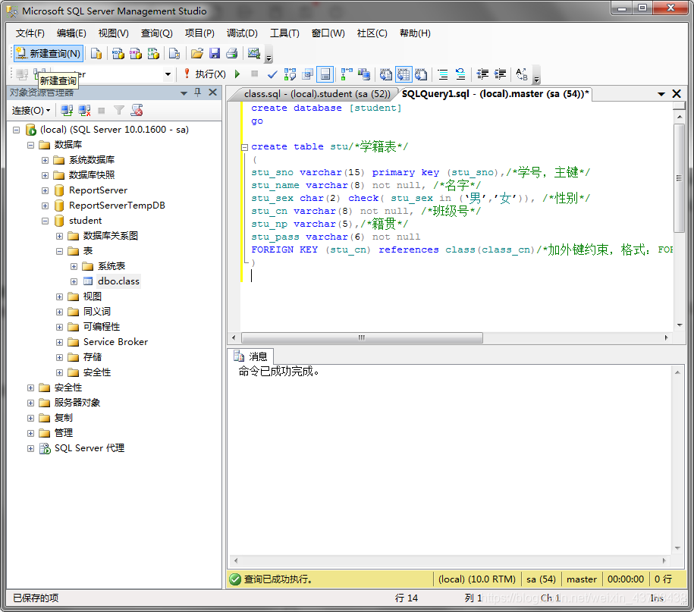Click Object Explorer Filter funnel icon
This screenshot has height=612, width=694.
[119, 111]
